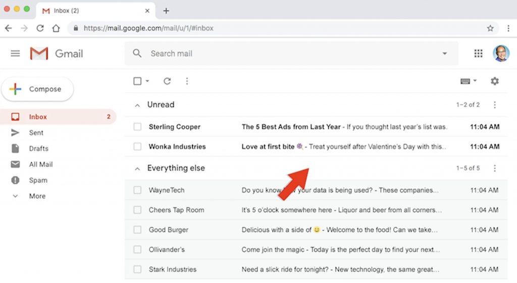Open the toolbar More options dots
This screenshot has height=283, width=517.
[187, 81]
